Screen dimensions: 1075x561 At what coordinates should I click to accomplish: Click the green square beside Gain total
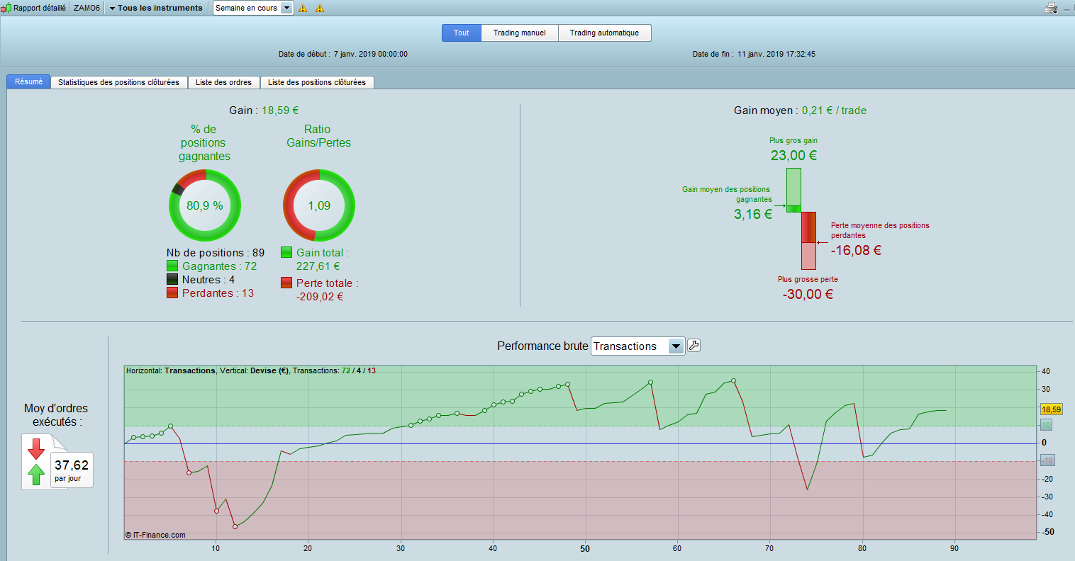pos(286,253)
